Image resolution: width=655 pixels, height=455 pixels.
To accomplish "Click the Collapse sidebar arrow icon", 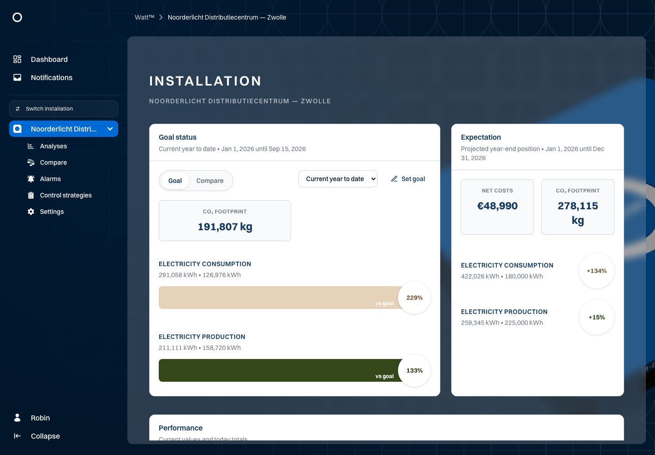I will pyautogui.click(x=17, y=436).
